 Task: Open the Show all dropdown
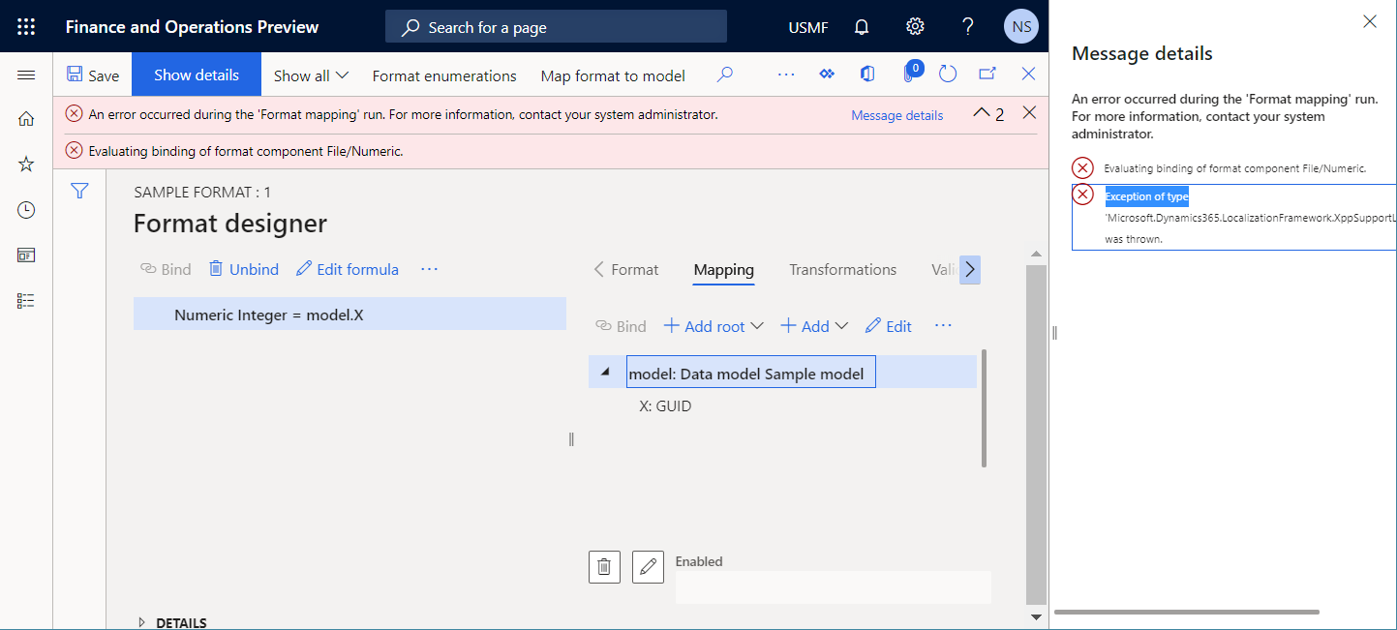(x=310, y=75)
